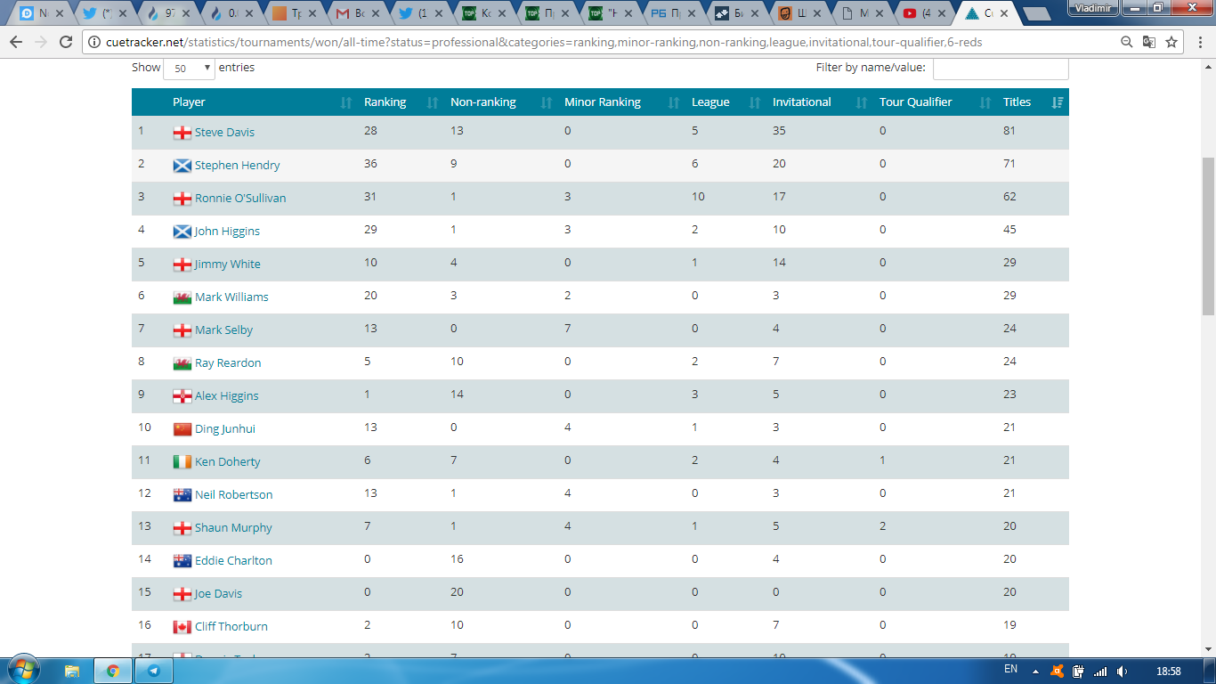Open File Explorer from the taskbar

click(72, 671)
